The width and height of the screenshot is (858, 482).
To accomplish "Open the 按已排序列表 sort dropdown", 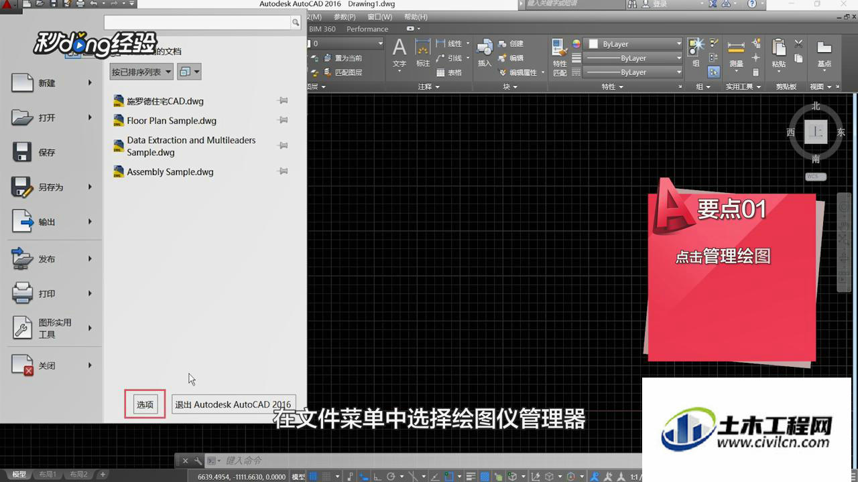I will [141, 72].
